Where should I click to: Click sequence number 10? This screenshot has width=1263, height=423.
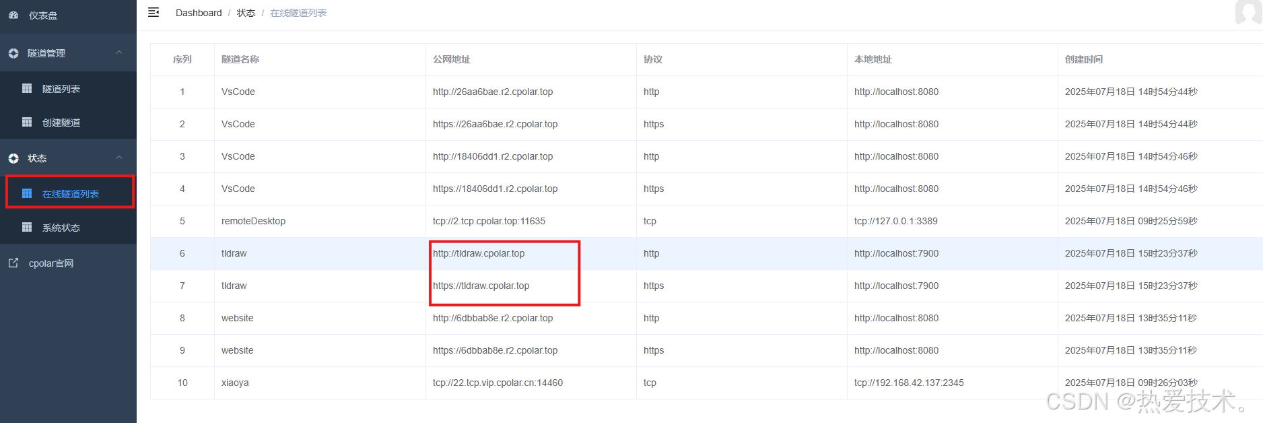182,383
